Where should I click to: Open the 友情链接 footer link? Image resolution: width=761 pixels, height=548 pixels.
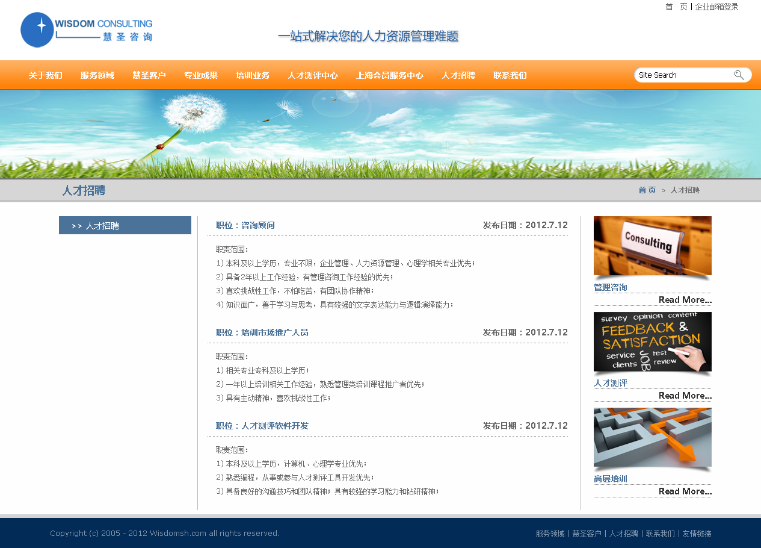(697, 534)
